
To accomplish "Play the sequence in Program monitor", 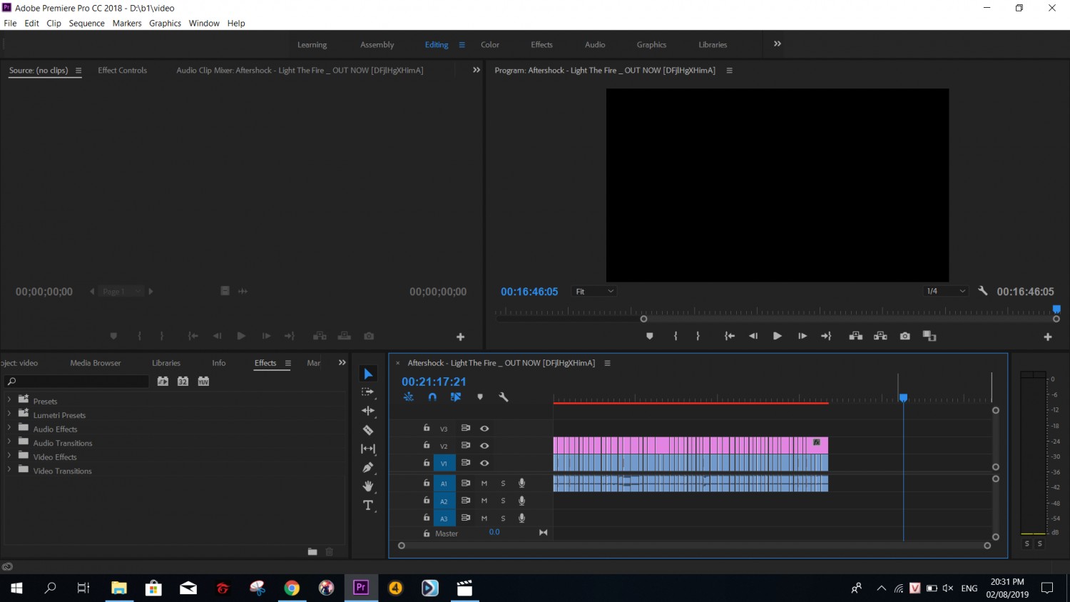I will click(x=778, y=336).
